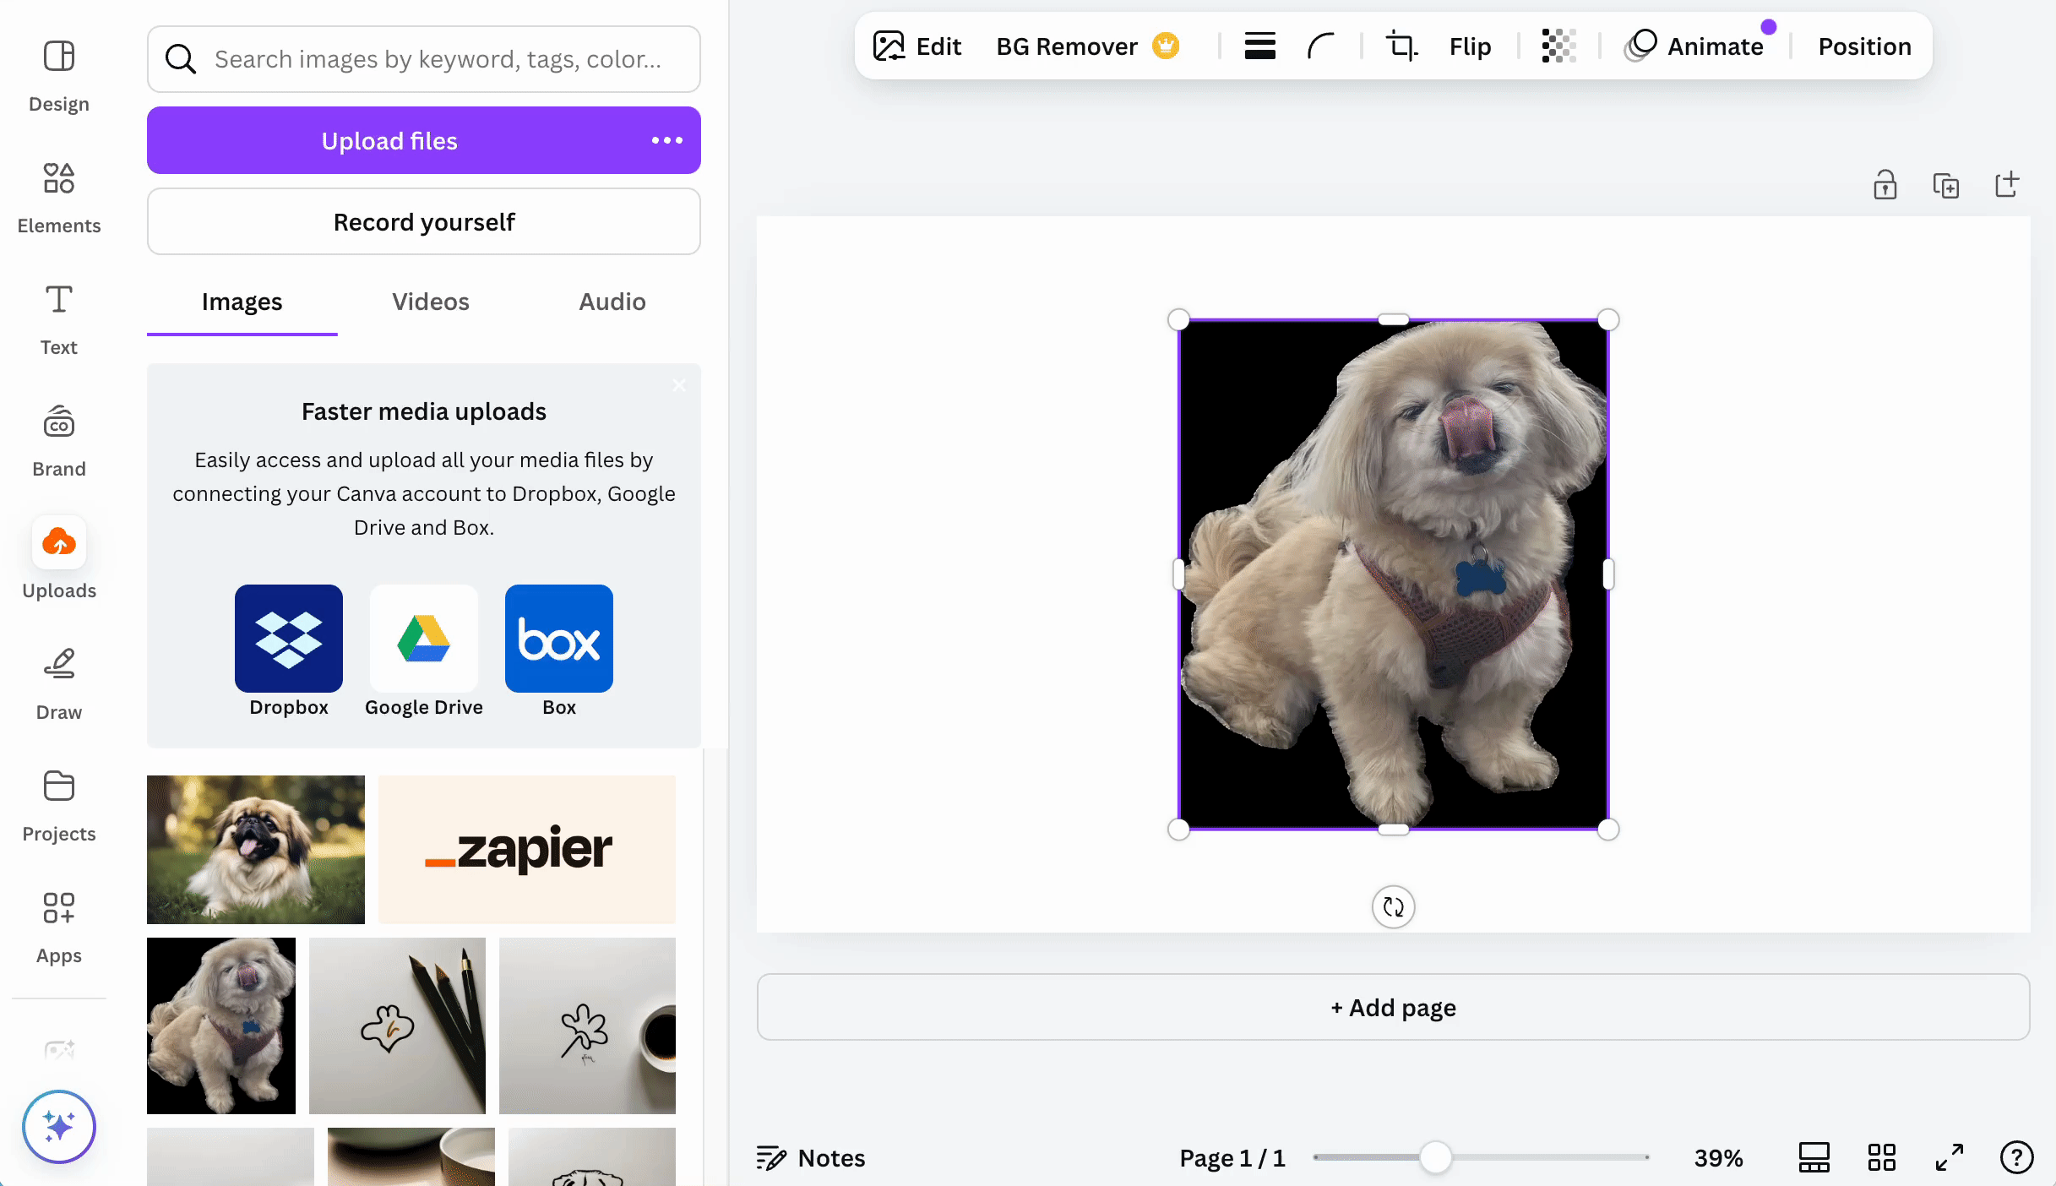Switch to the Images tab
Screen dimensions: 2056x1186
(x=242, y=302)
